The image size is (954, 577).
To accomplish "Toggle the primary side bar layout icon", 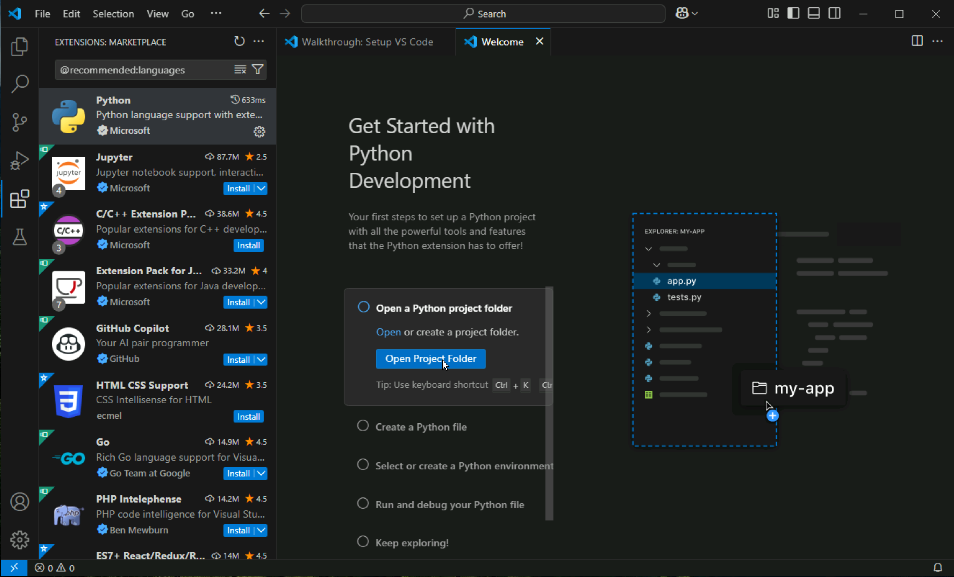I will (793, 14).
